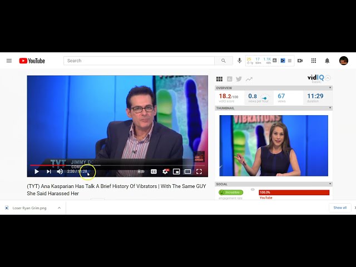Select vidIQ bar chart tab icon
This screenshot has height=267, width=356.
[230, 79]
